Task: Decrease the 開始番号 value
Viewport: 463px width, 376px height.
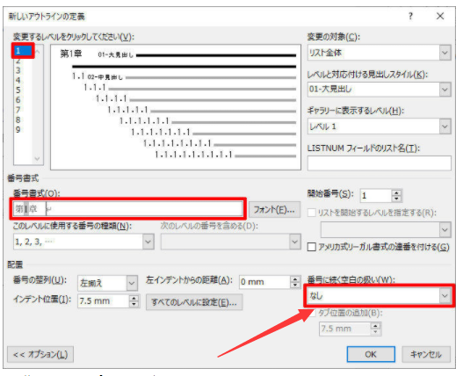Action: (x=396, y=199)
